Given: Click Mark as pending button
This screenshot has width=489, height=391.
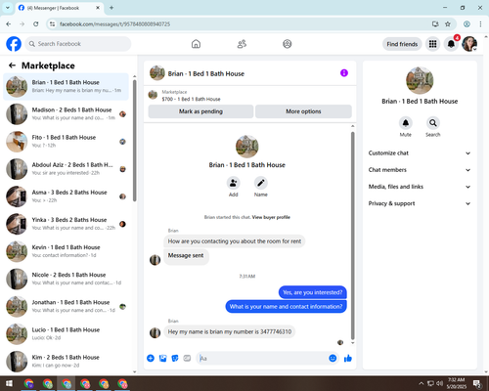Looking at the screenshot, I should 200,111.
